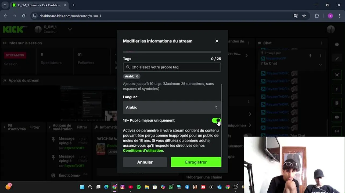Click the lightning bolt icon in right sidebar
Screen dimensions: 345x193
tap(337, 89)
